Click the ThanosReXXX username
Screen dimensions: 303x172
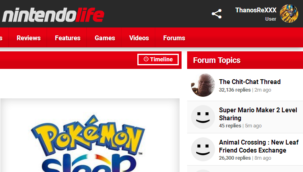coord(256,10)
